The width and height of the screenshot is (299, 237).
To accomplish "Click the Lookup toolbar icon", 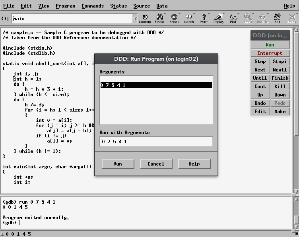I will (145, 19).
